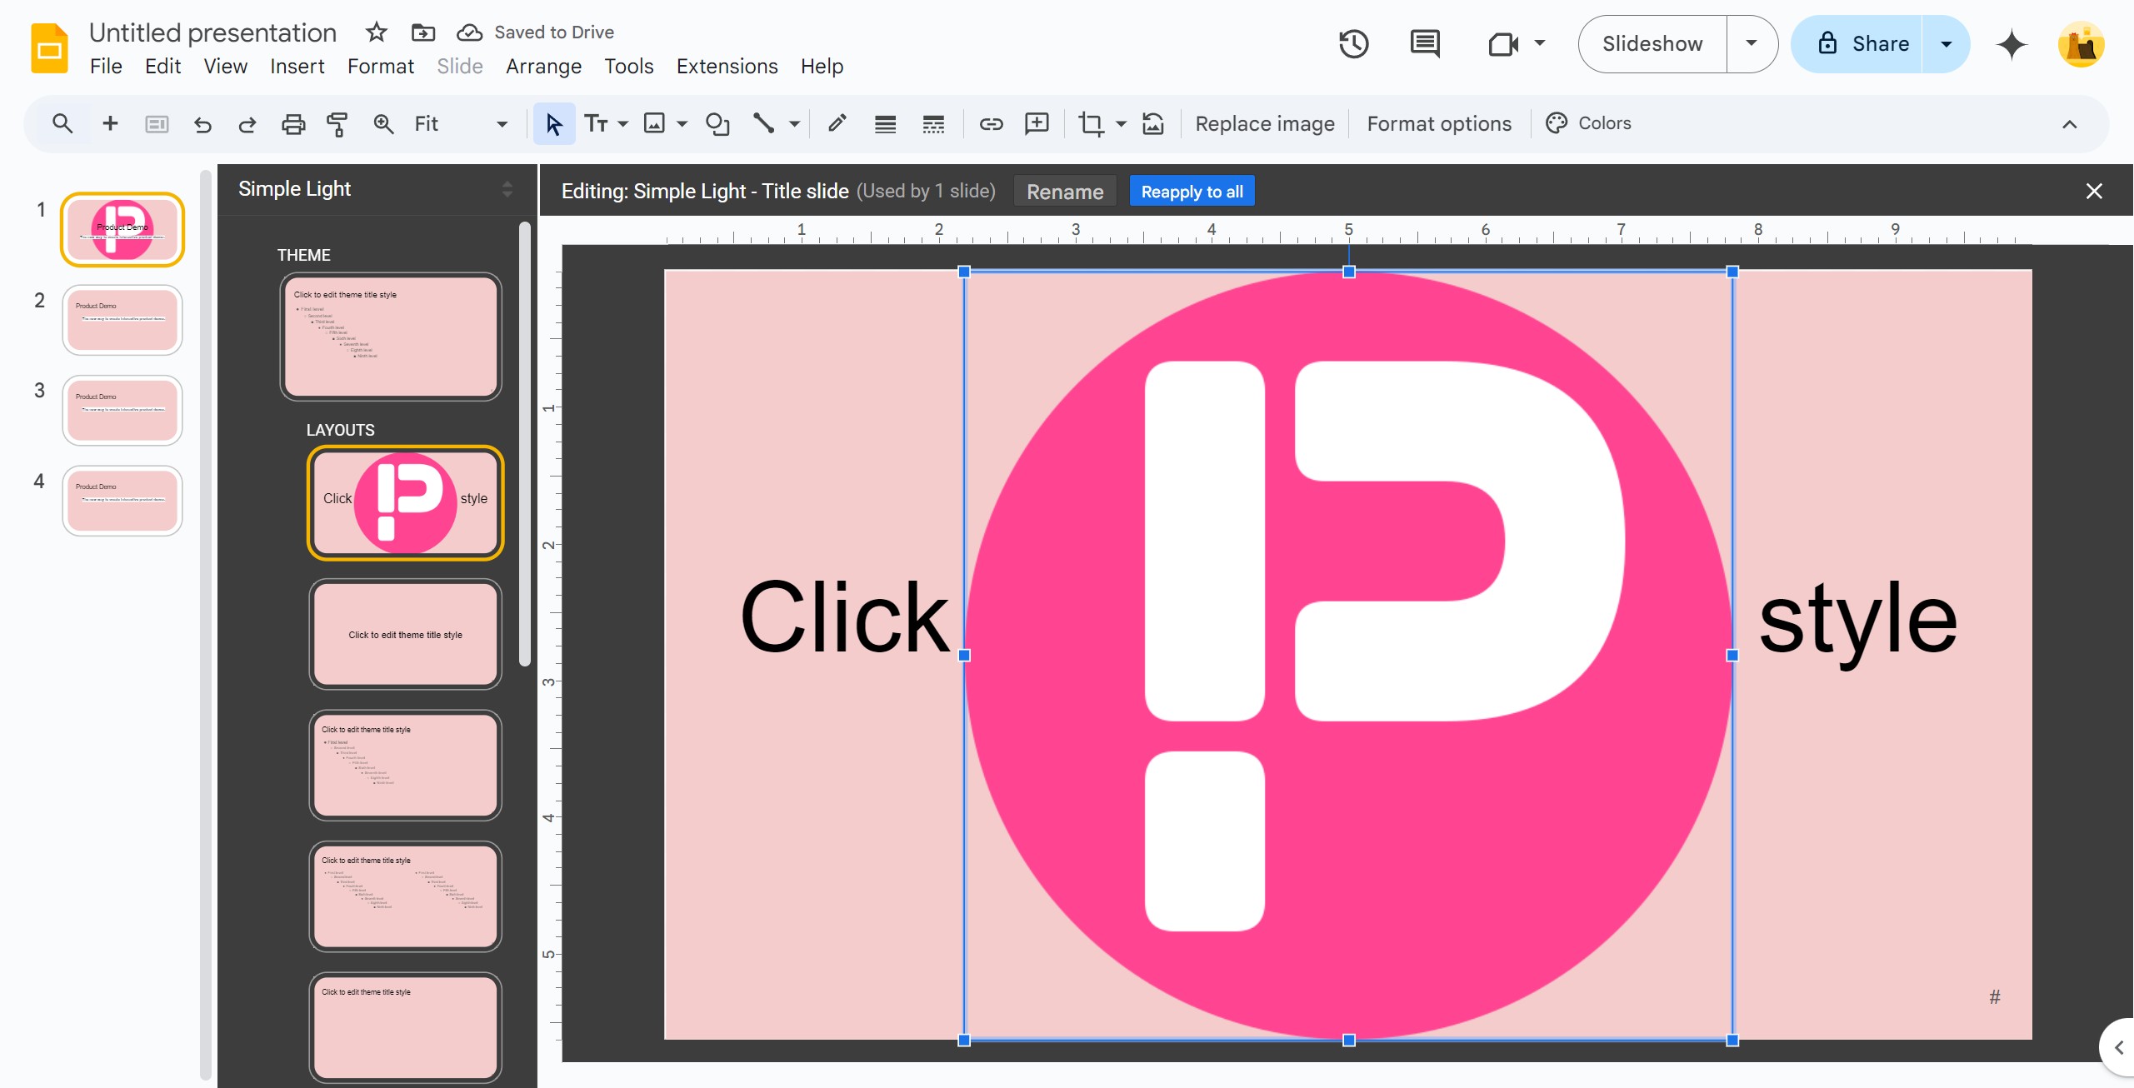The height and width of the screenshot is (1088, 2134).
Task: Collapse the toolbar with the up chevron
Action: [2070, 124]
